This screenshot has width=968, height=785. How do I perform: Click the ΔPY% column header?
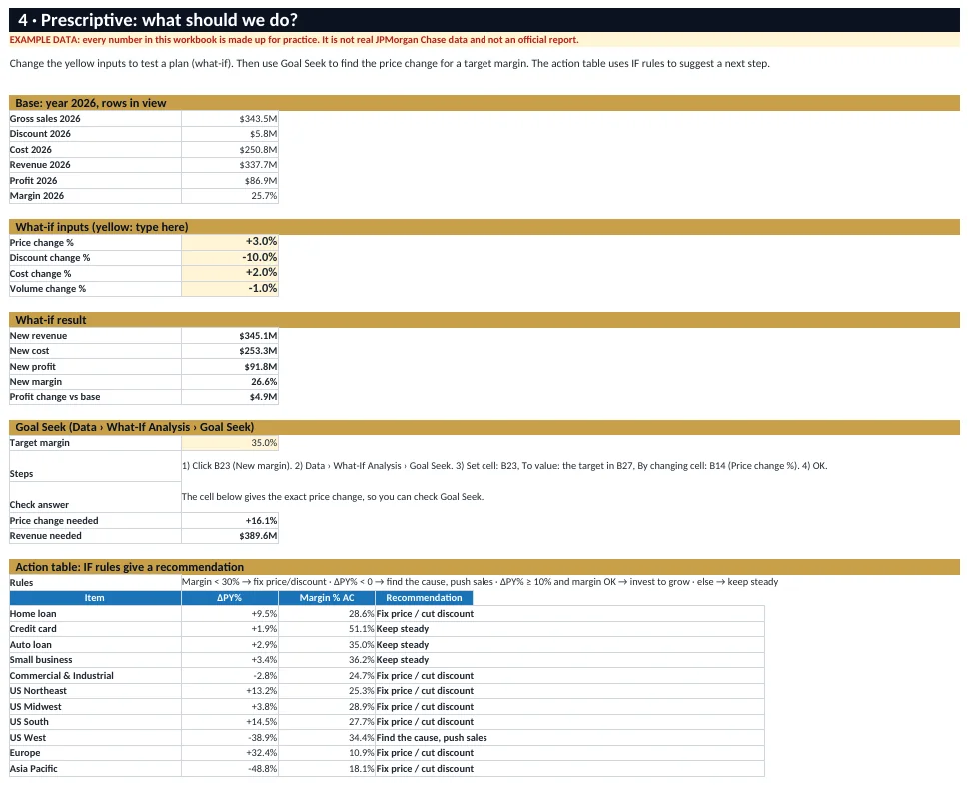230,598
